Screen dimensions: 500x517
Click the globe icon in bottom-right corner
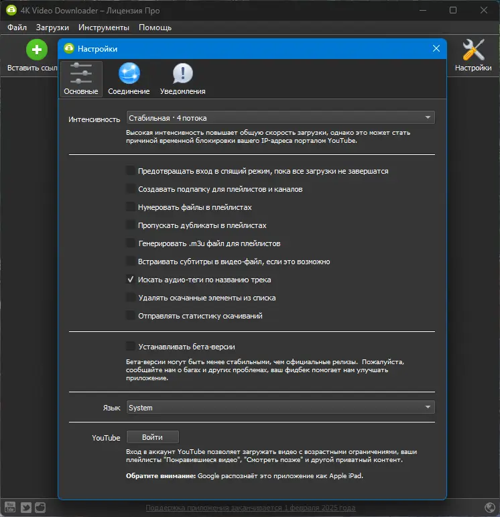pyautogui.click(x=490, y=508)
